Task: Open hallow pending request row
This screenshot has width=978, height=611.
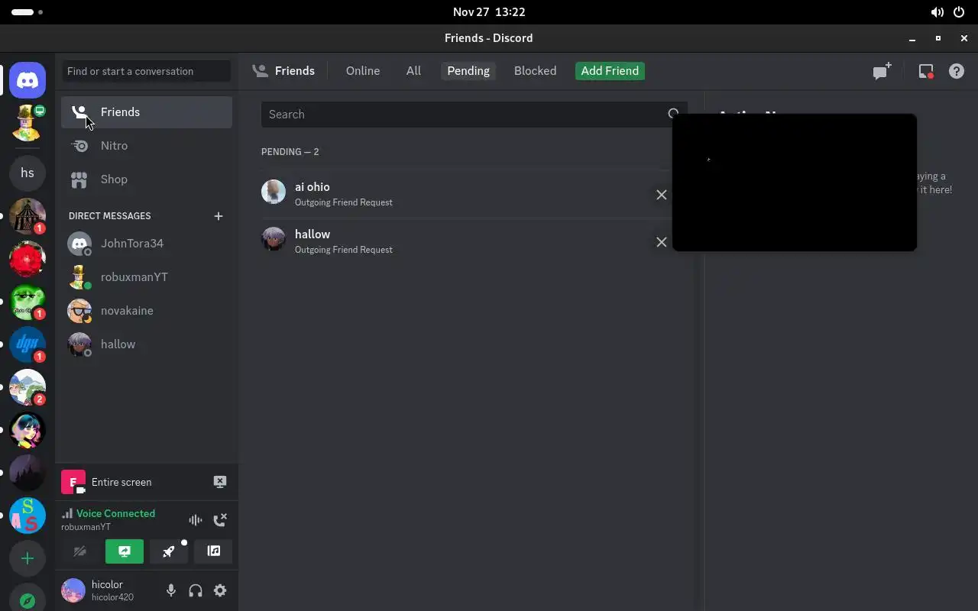Action: [x=467, y=242]
